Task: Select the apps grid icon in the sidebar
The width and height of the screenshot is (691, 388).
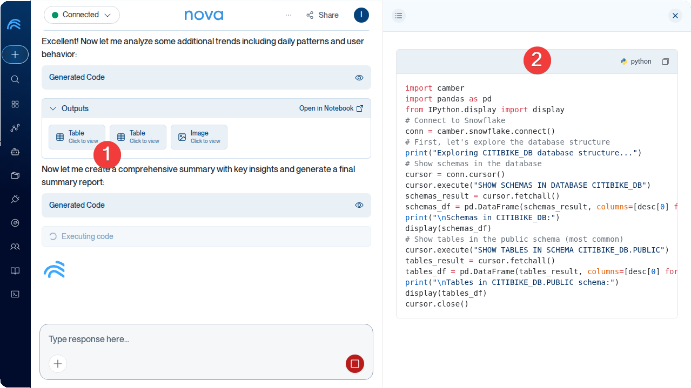Action: pyautogui.click(x=15, y=104)
